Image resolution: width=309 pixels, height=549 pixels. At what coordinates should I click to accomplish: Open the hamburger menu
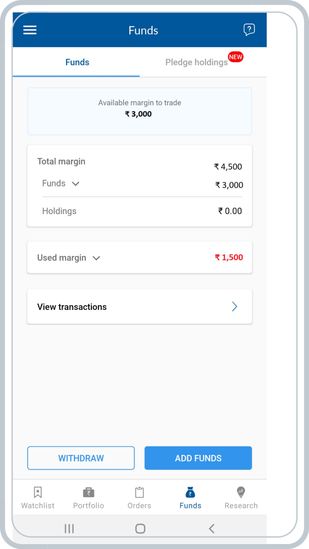click(x=30, y=30)
